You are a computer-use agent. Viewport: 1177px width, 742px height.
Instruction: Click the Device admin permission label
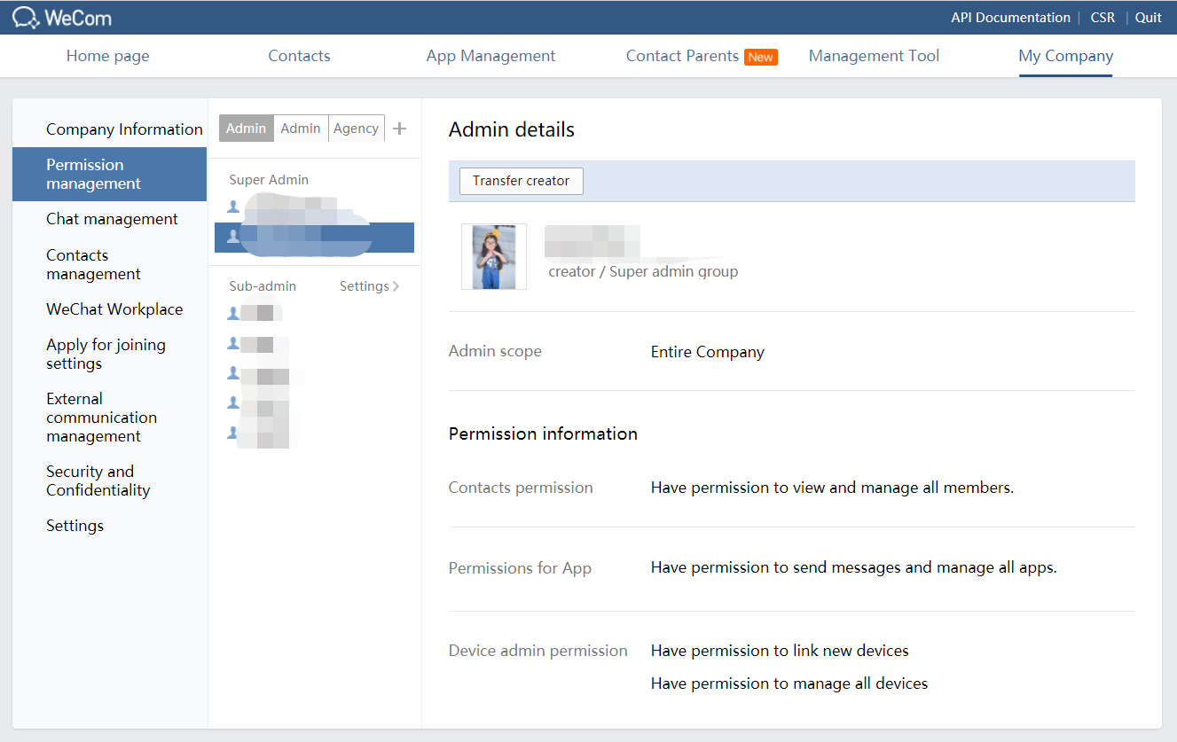(538, 651)
